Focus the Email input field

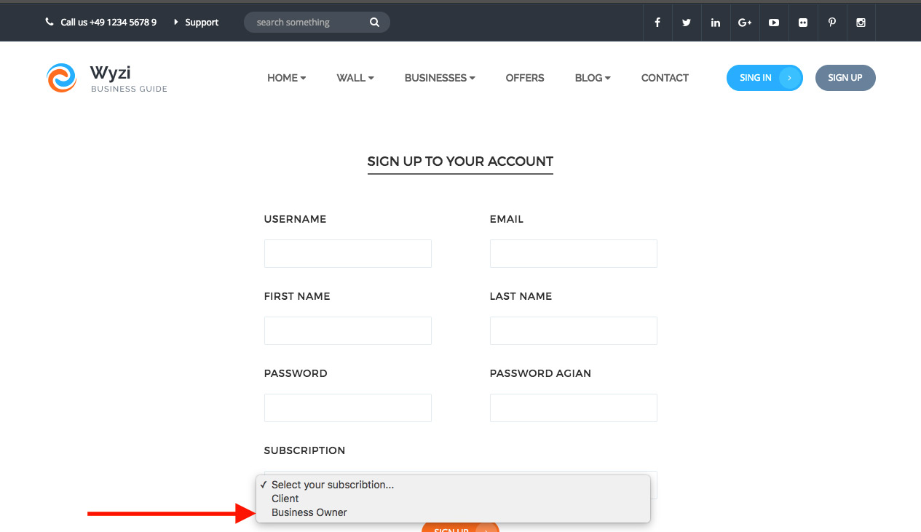coord(573,254)
